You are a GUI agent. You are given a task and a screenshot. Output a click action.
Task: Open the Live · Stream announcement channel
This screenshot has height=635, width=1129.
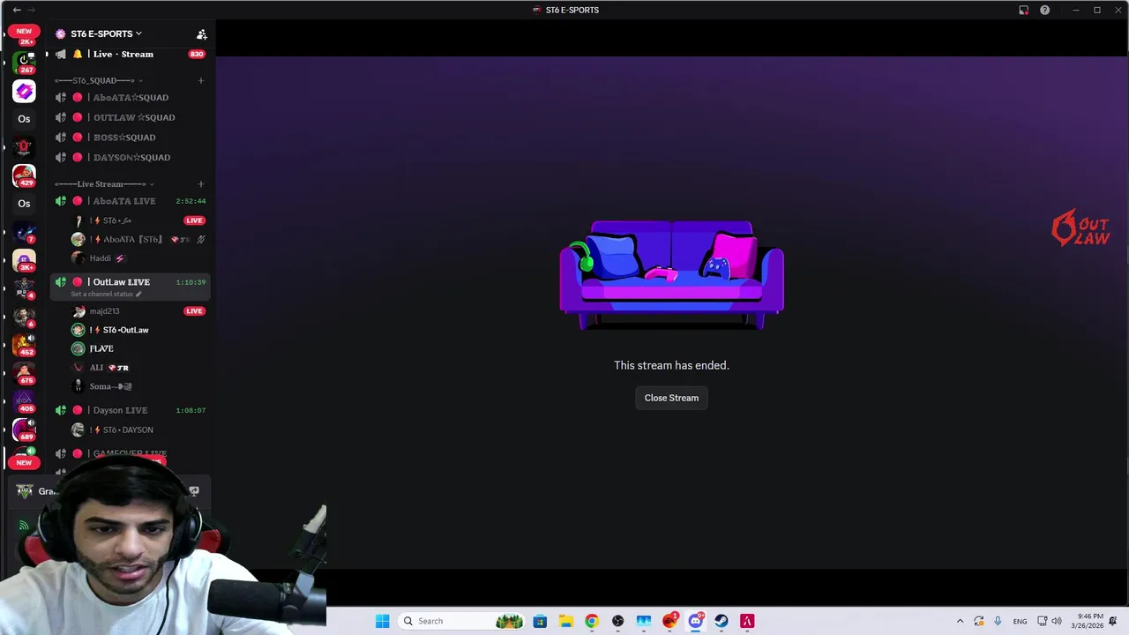click(123, 54)
